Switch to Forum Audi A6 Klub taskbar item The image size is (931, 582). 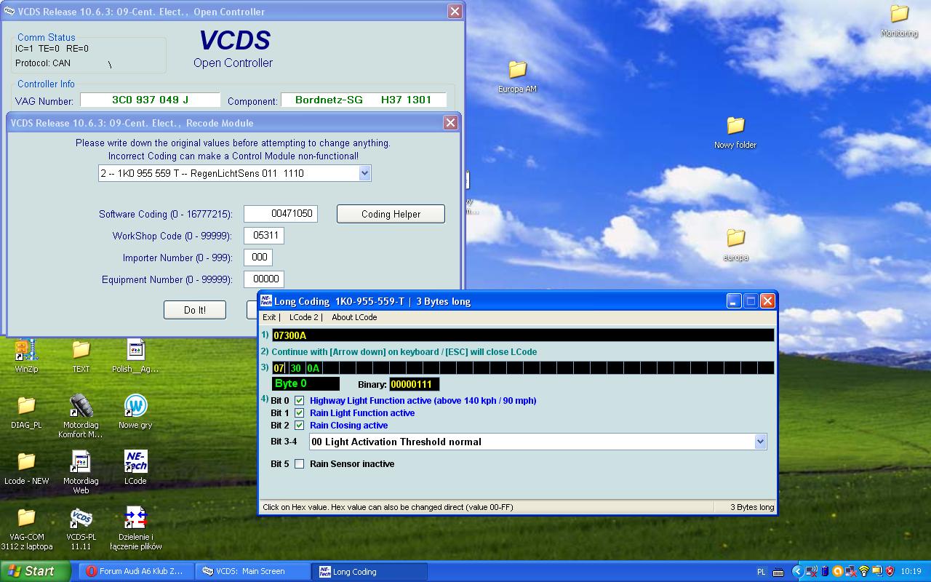136,571
